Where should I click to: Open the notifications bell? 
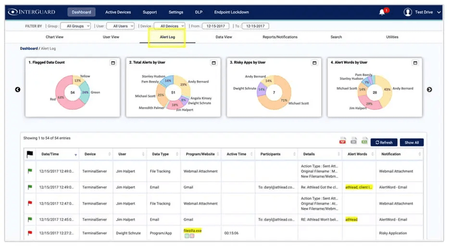[x=383, y=12]
